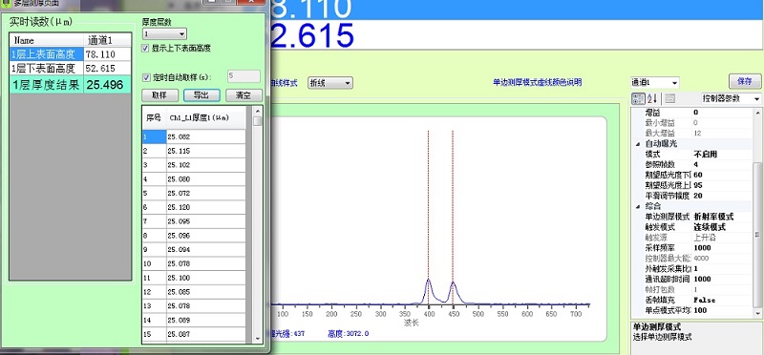Click the 保存 save button
The height and width of the screenshot is (355, 764).
click(x=745, y=81)
